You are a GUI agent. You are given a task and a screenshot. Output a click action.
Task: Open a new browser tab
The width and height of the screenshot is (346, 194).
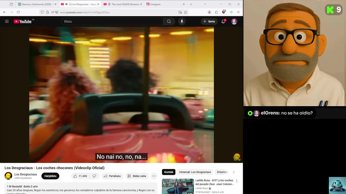[191, 4]
